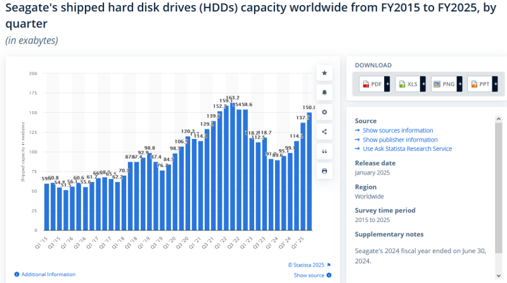This screenshot has width=507, height=283.
Task: Click the bar labeled 152.3
Action: click(x=220, y=171)
